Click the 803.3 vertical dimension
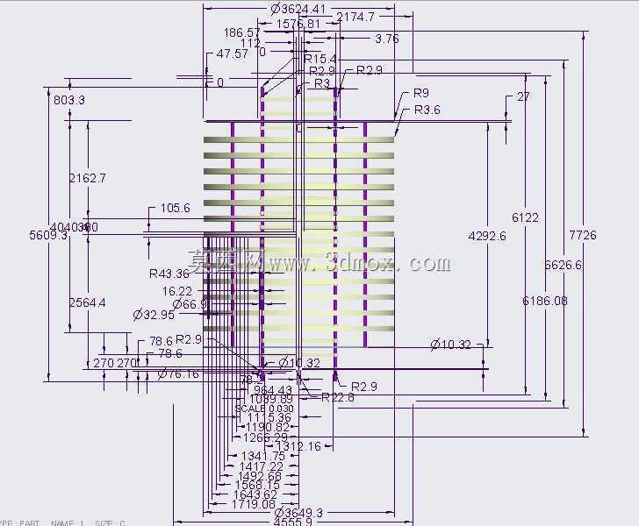The image size is (639, 526). click(x=69, y=100)
